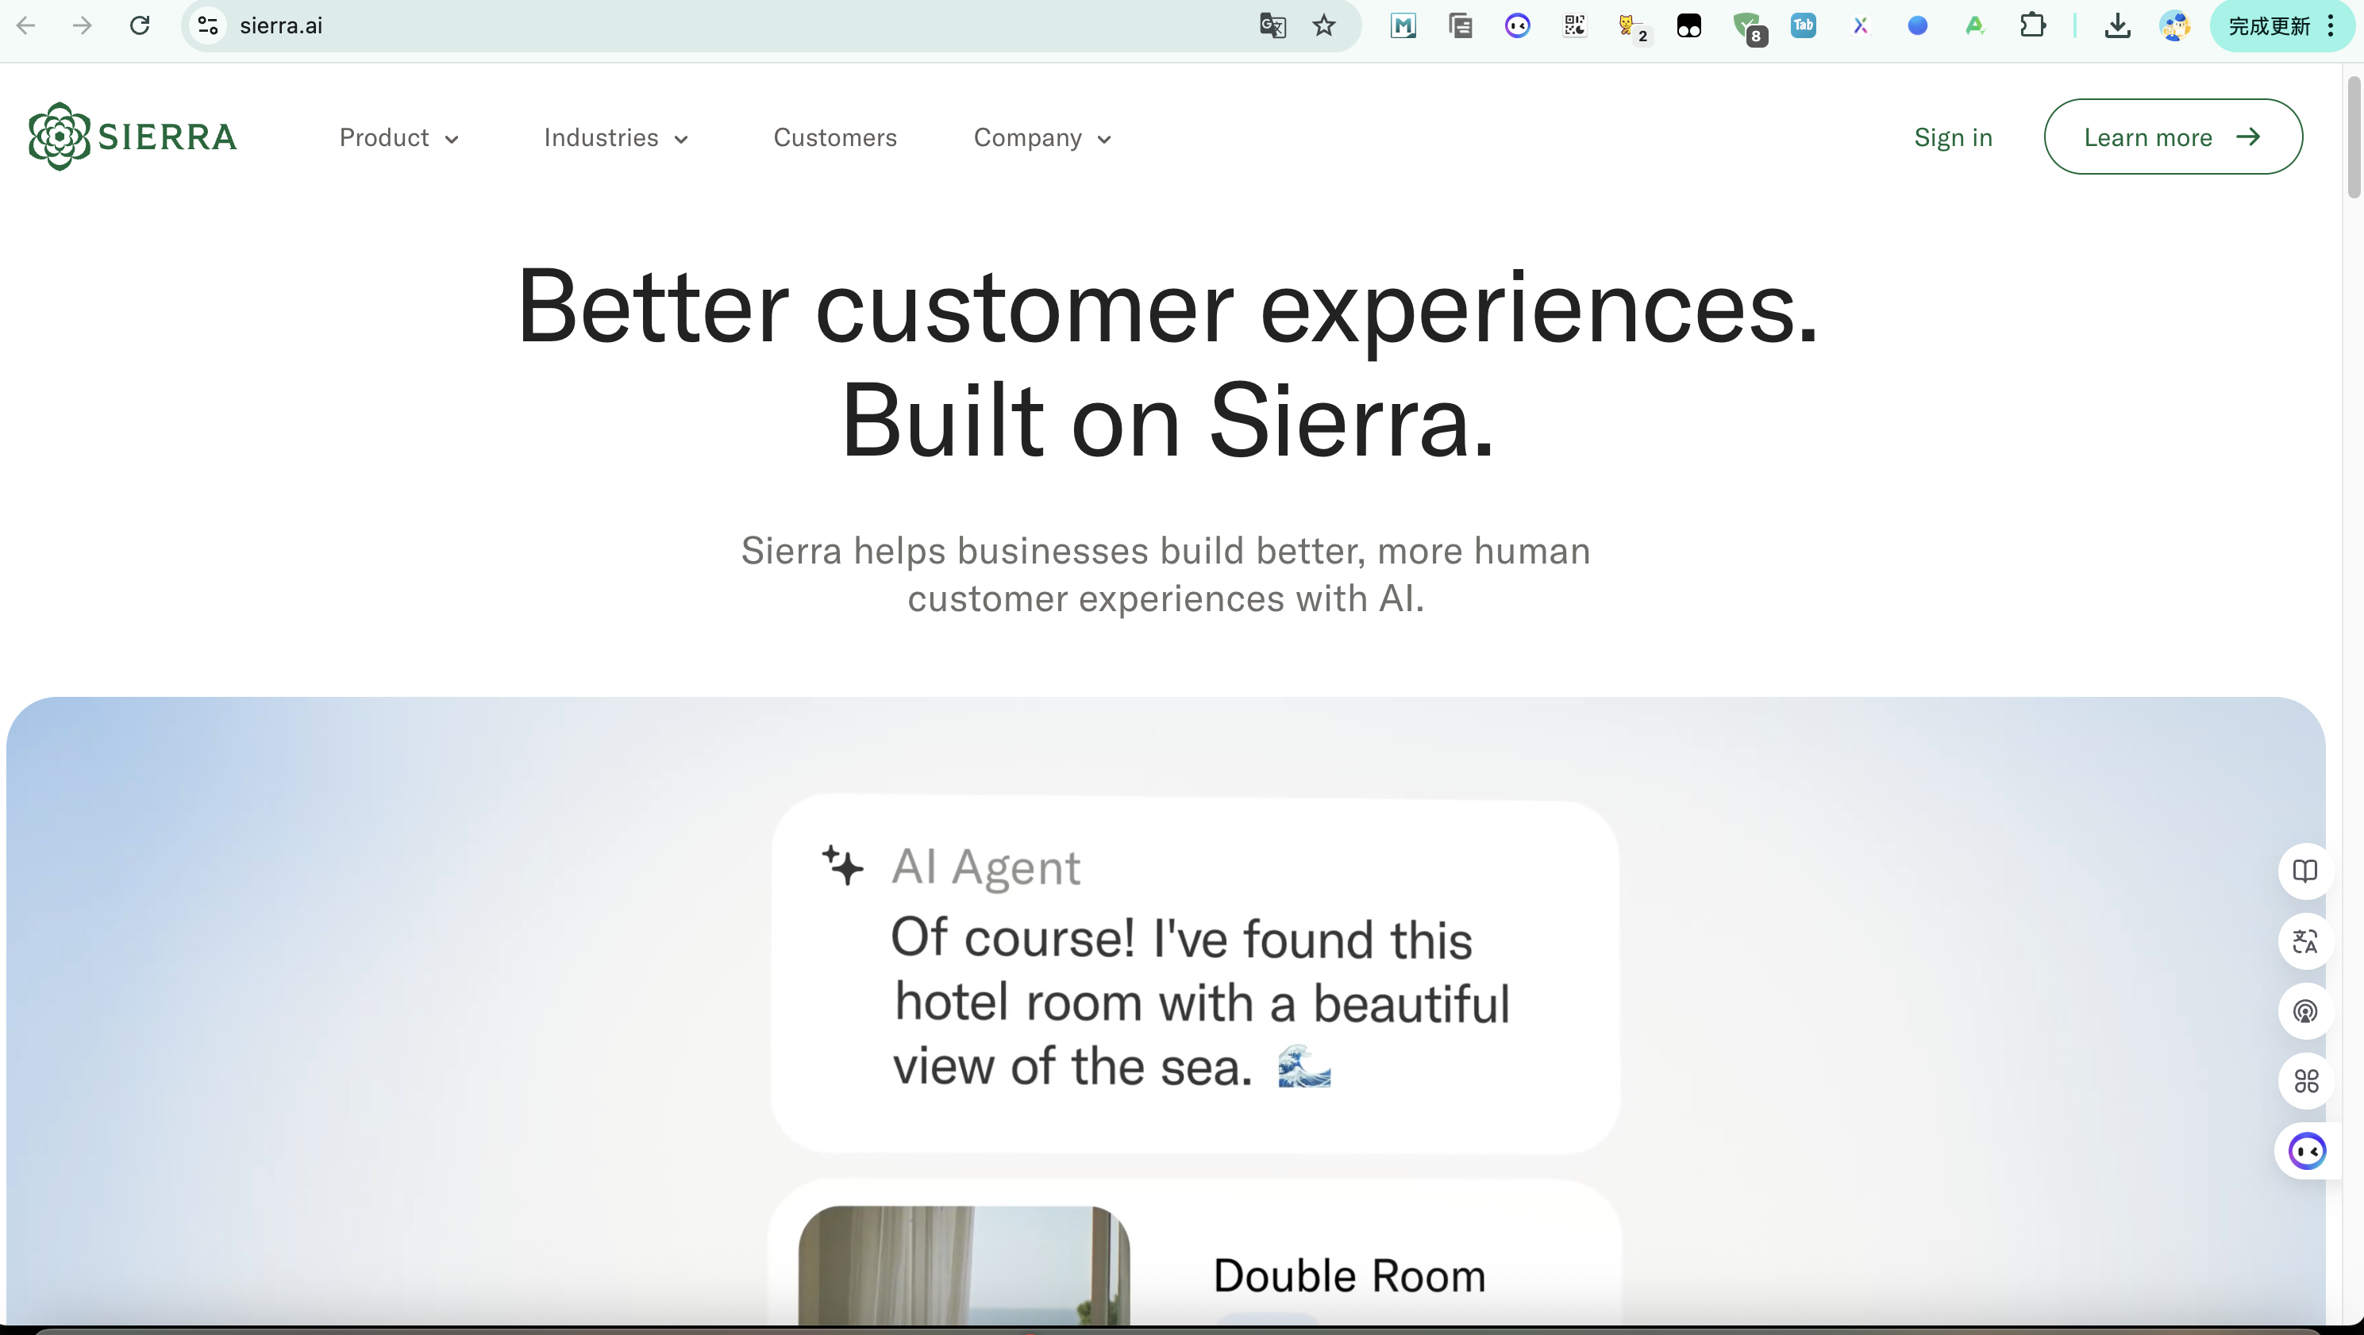
Task: Go back to the previous page
Action: (x=25, y=25)
